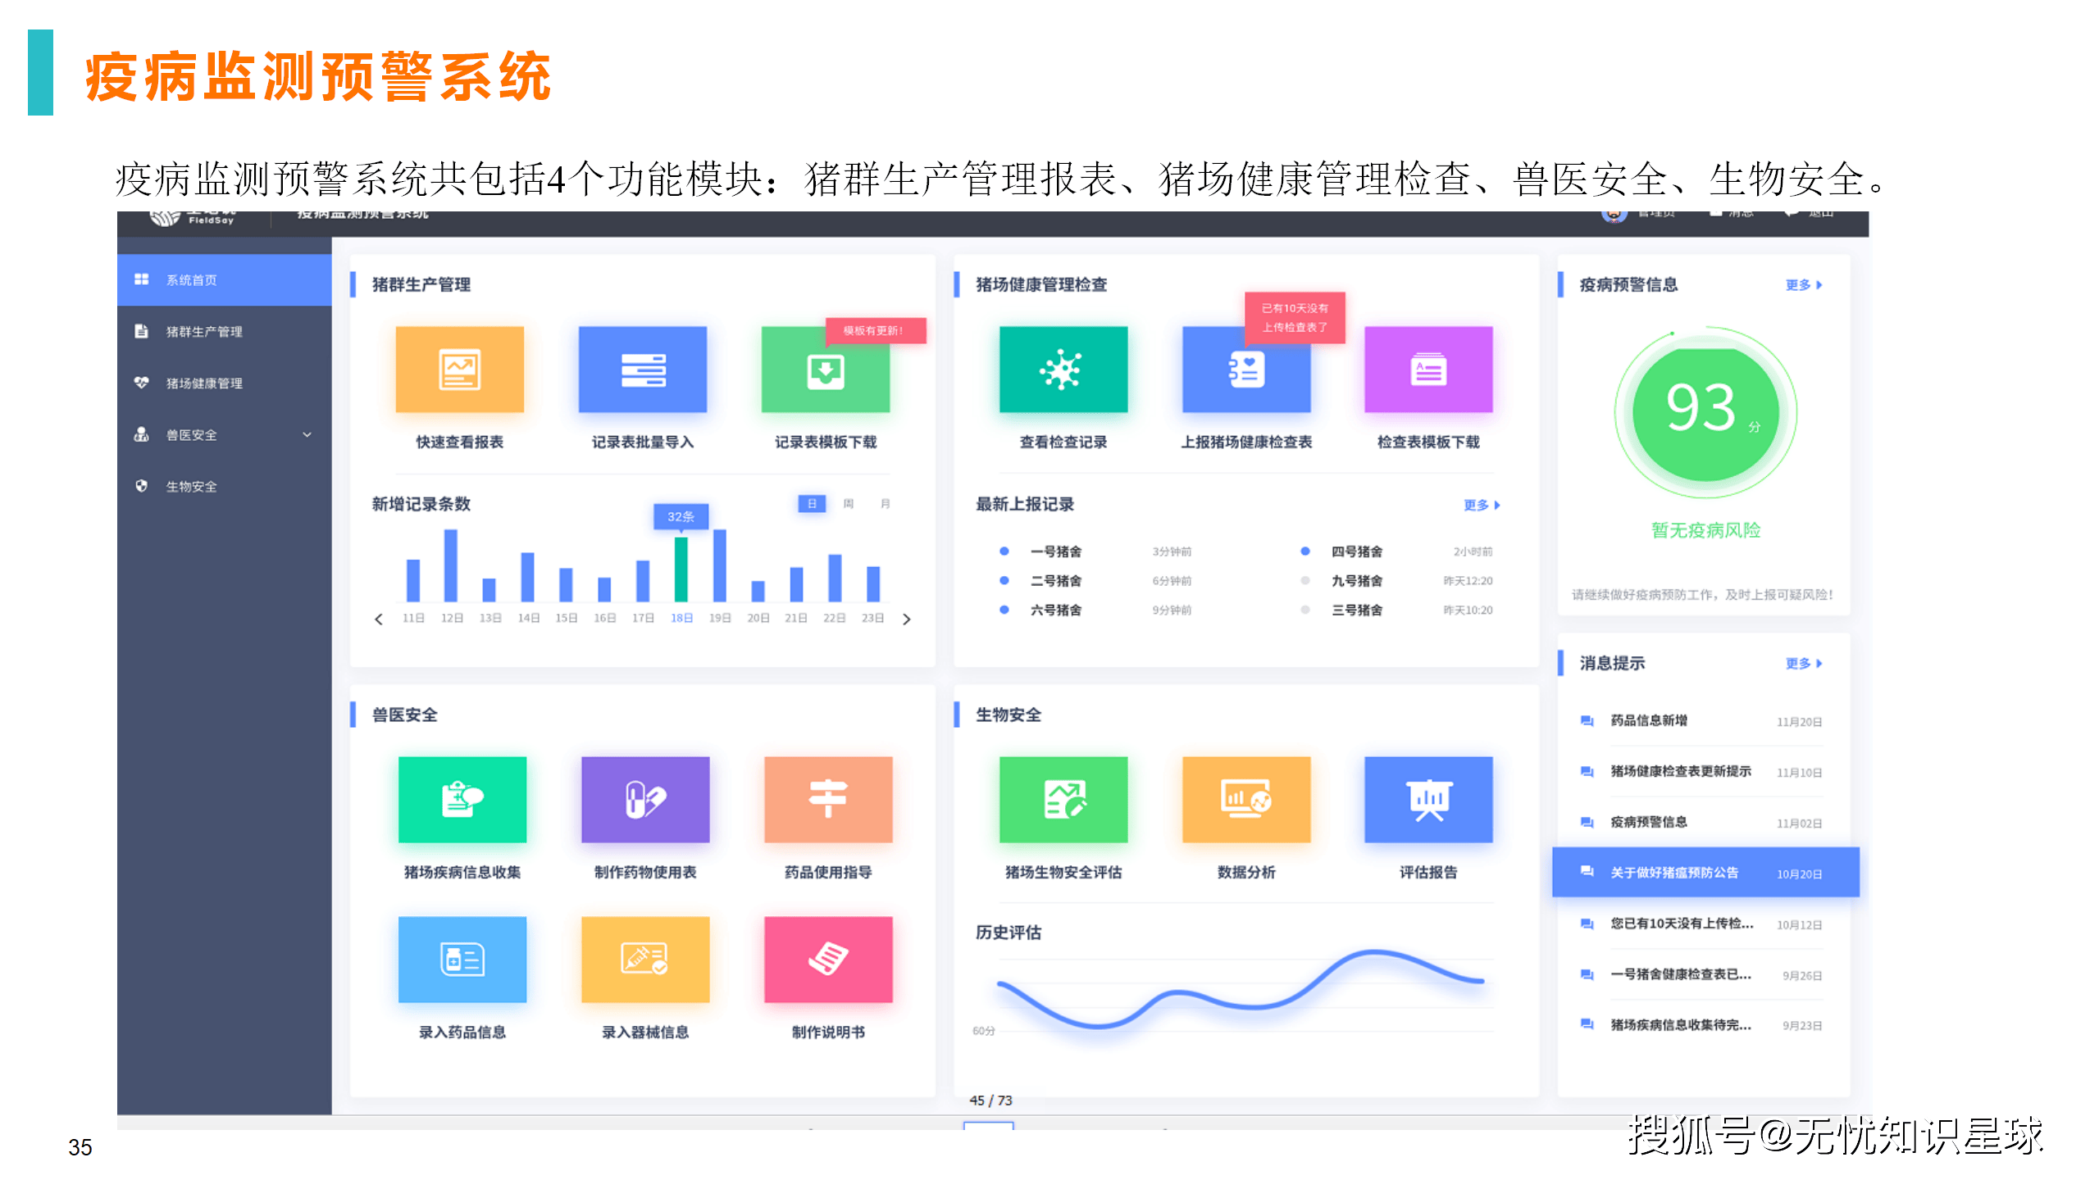The image size is (2099, 1180).
Task: Open 生物安全 sidebar item
Action: (224, 487)
